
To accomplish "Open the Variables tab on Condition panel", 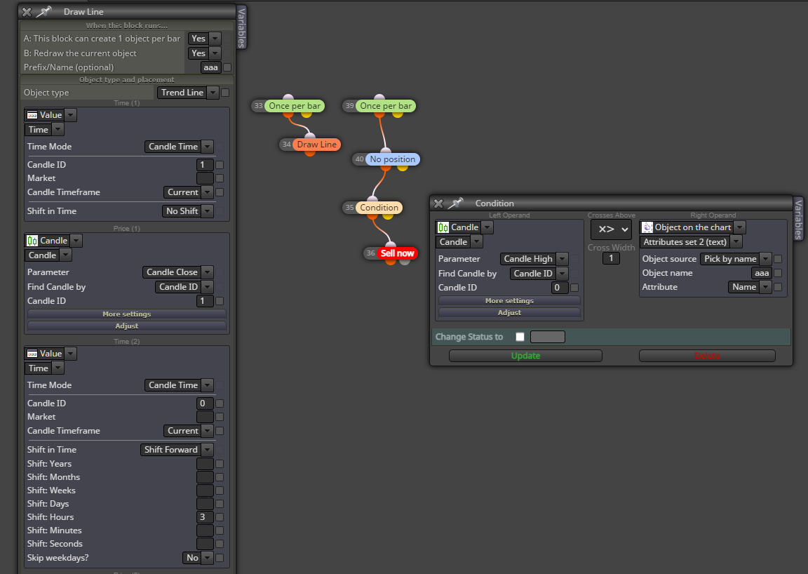I will click(797, 219).
